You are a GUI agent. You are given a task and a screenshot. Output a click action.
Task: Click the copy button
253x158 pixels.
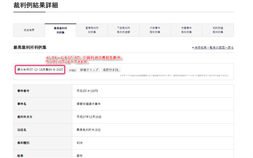click(x=72, y=70)
